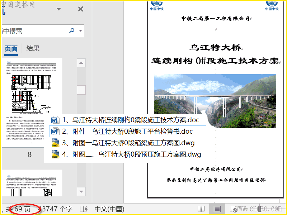
Task: Click the left 中国中铁 logo in header
Action: pos(157,6)
